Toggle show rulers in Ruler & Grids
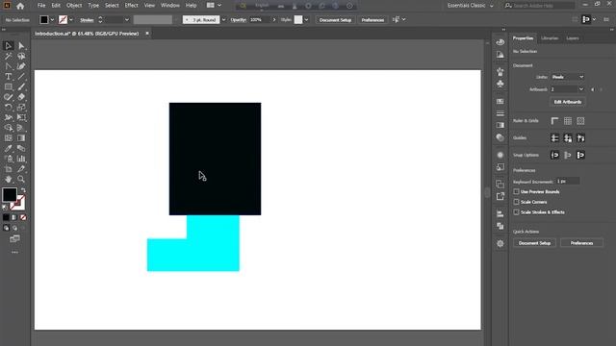616x346 pixels. [554, 121]
